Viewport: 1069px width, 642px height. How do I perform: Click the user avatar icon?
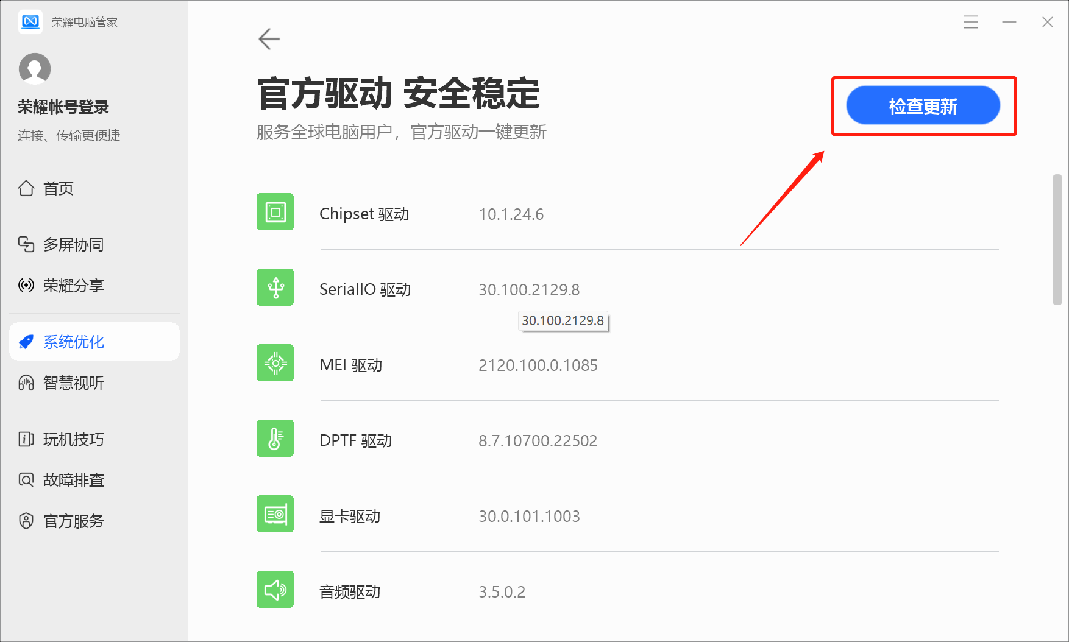[35, 68]
